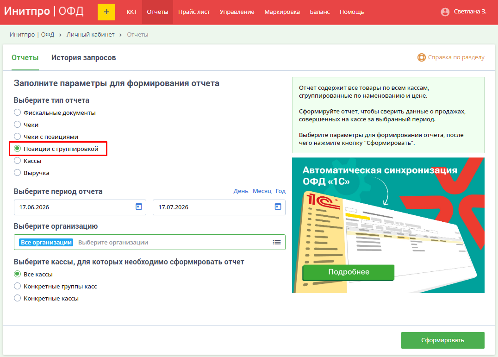
Task: Choose Все кассы option
Action: click(x=17, y=274)
